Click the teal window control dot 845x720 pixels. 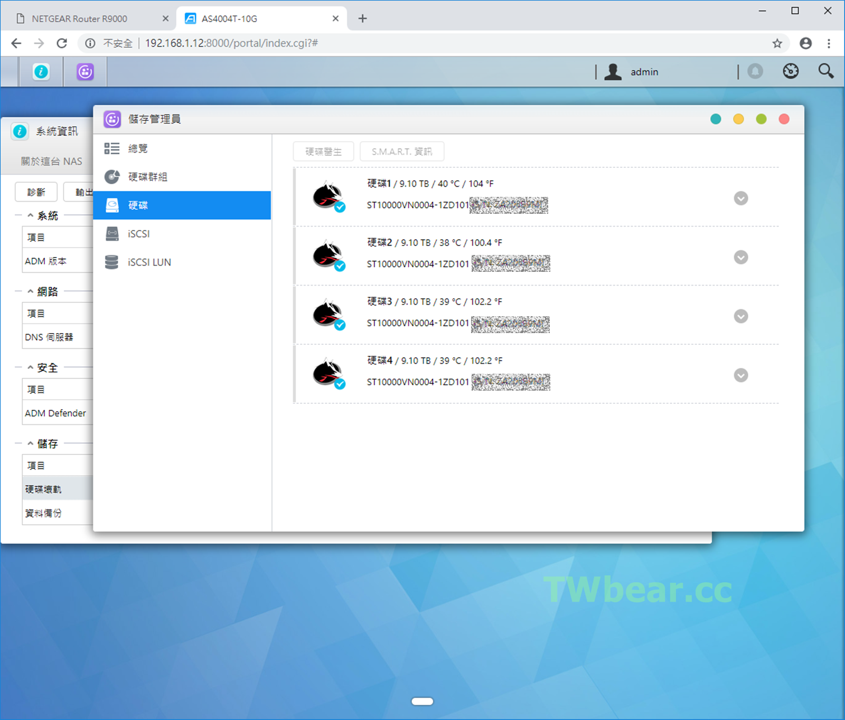(716, 119)
